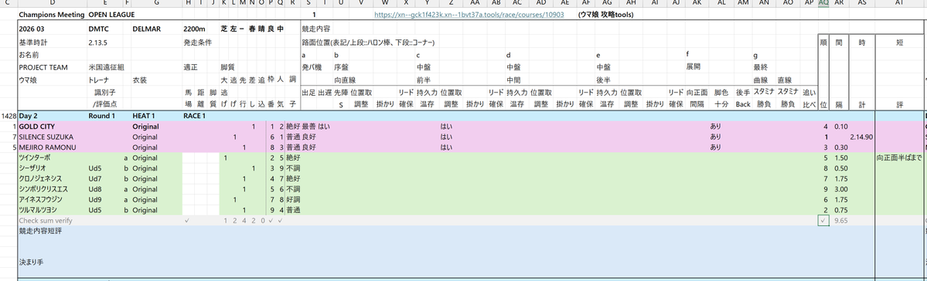Select the 'Day 2' cell
The height and width of the screenshot is (281, 927).
coord(29,117)
